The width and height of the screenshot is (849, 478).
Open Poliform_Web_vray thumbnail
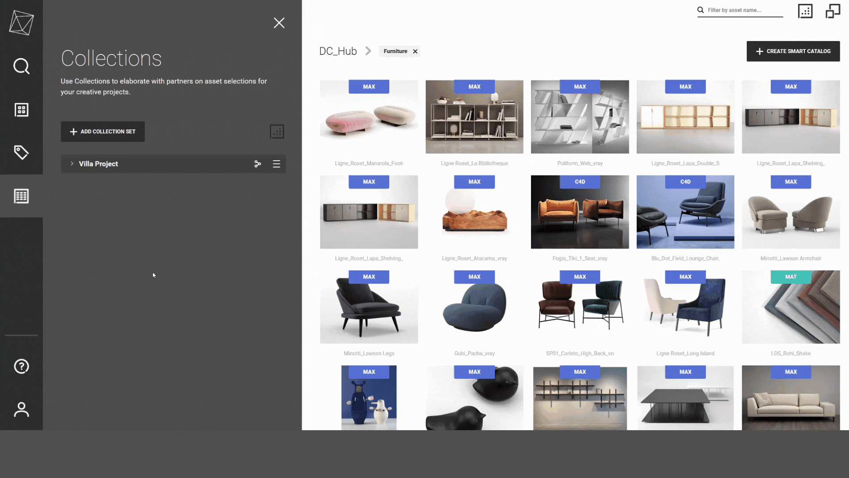580,117
